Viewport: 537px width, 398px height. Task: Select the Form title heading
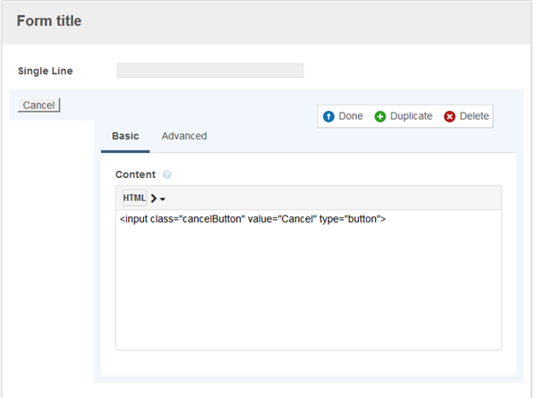tap(49, 21)
